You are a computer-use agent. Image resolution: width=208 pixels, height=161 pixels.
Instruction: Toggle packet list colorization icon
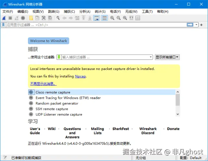pyautogui.click(x=104, y=18)
